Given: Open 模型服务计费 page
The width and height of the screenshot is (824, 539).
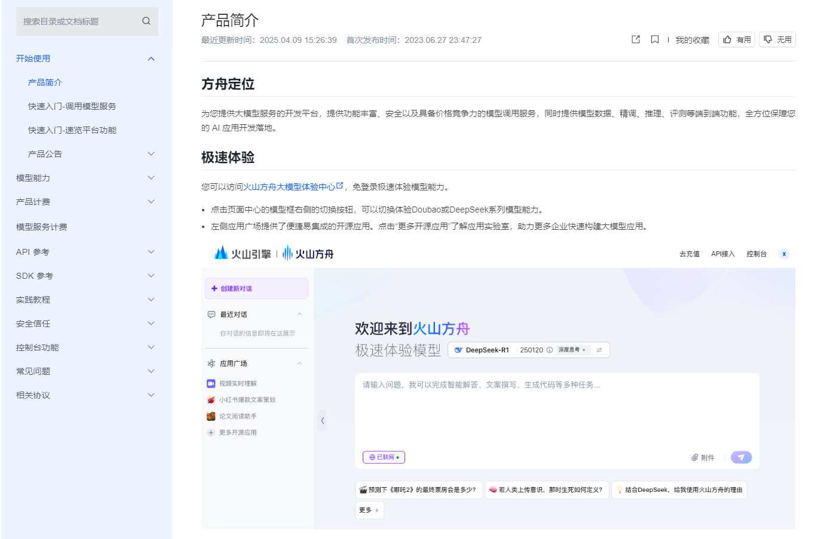Looking at the screenshot, I should tap(42, 227).
